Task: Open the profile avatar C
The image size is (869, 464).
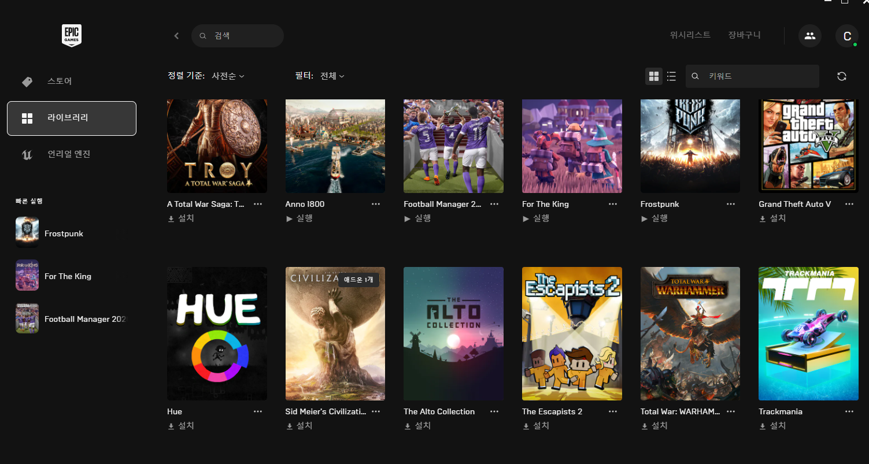Action: pos(847,36)
